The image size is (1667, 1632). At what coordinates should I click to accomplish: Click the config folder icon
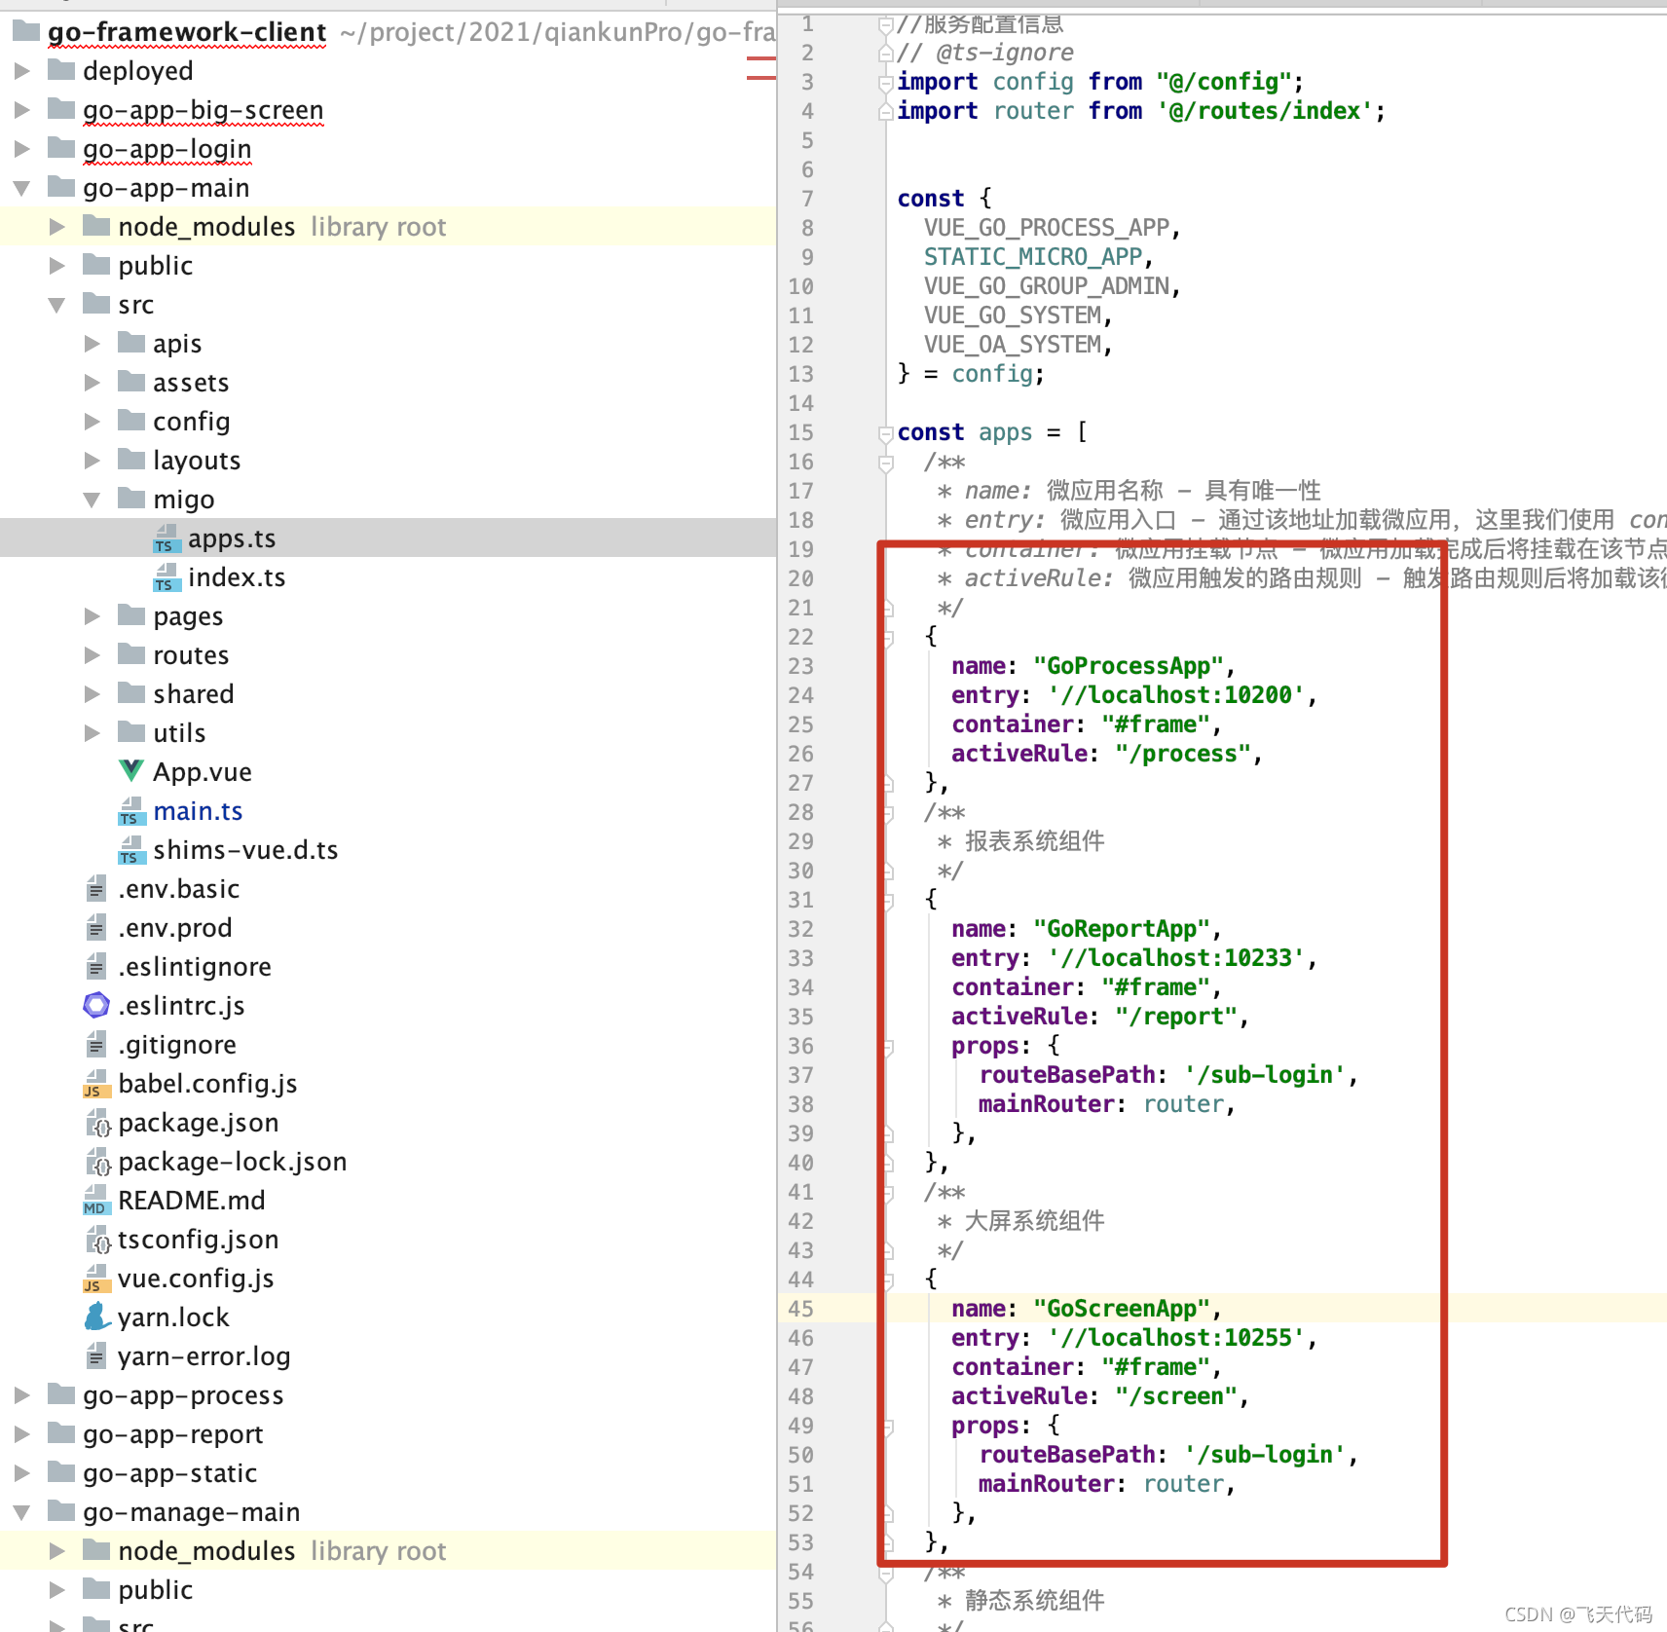coord(131,420)
